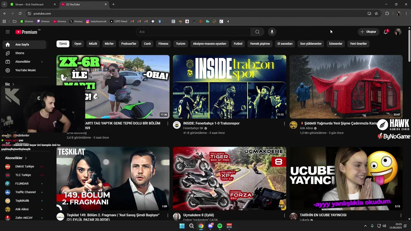Open a new browser tab

point(113,4)
